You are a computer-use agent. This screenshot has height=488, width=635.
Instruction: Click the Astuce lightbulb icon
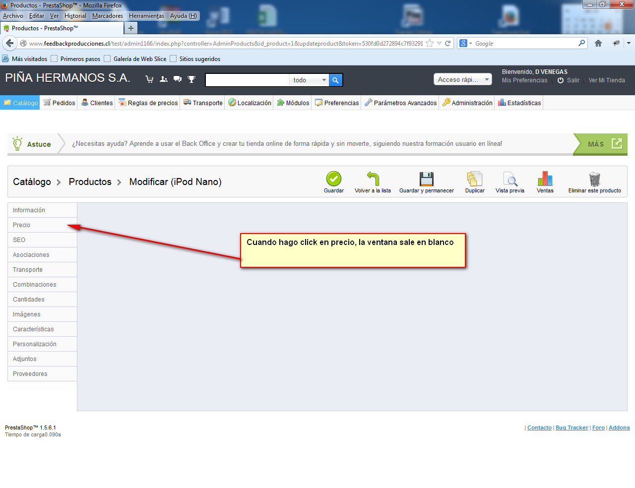pyautogui.click(x=17, y=143)
